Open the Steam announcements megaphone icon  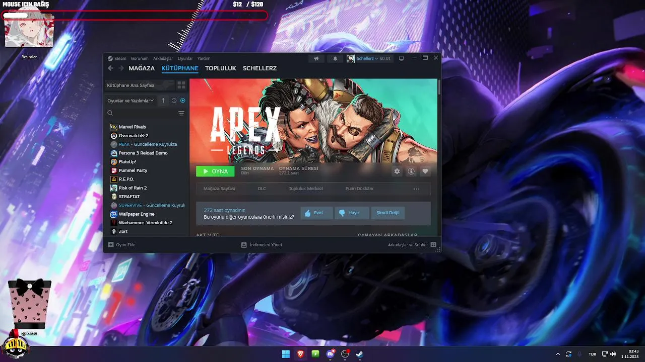[x=316, y=58]
